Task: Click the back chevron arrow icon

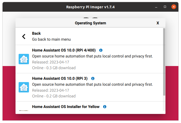Action: click(x=24, y=37)
